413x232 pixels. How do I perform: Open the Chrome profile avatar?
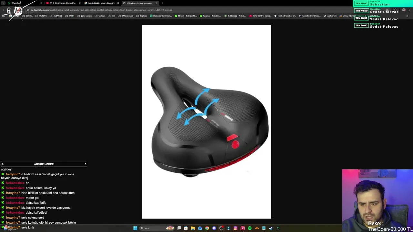(404, 10)
